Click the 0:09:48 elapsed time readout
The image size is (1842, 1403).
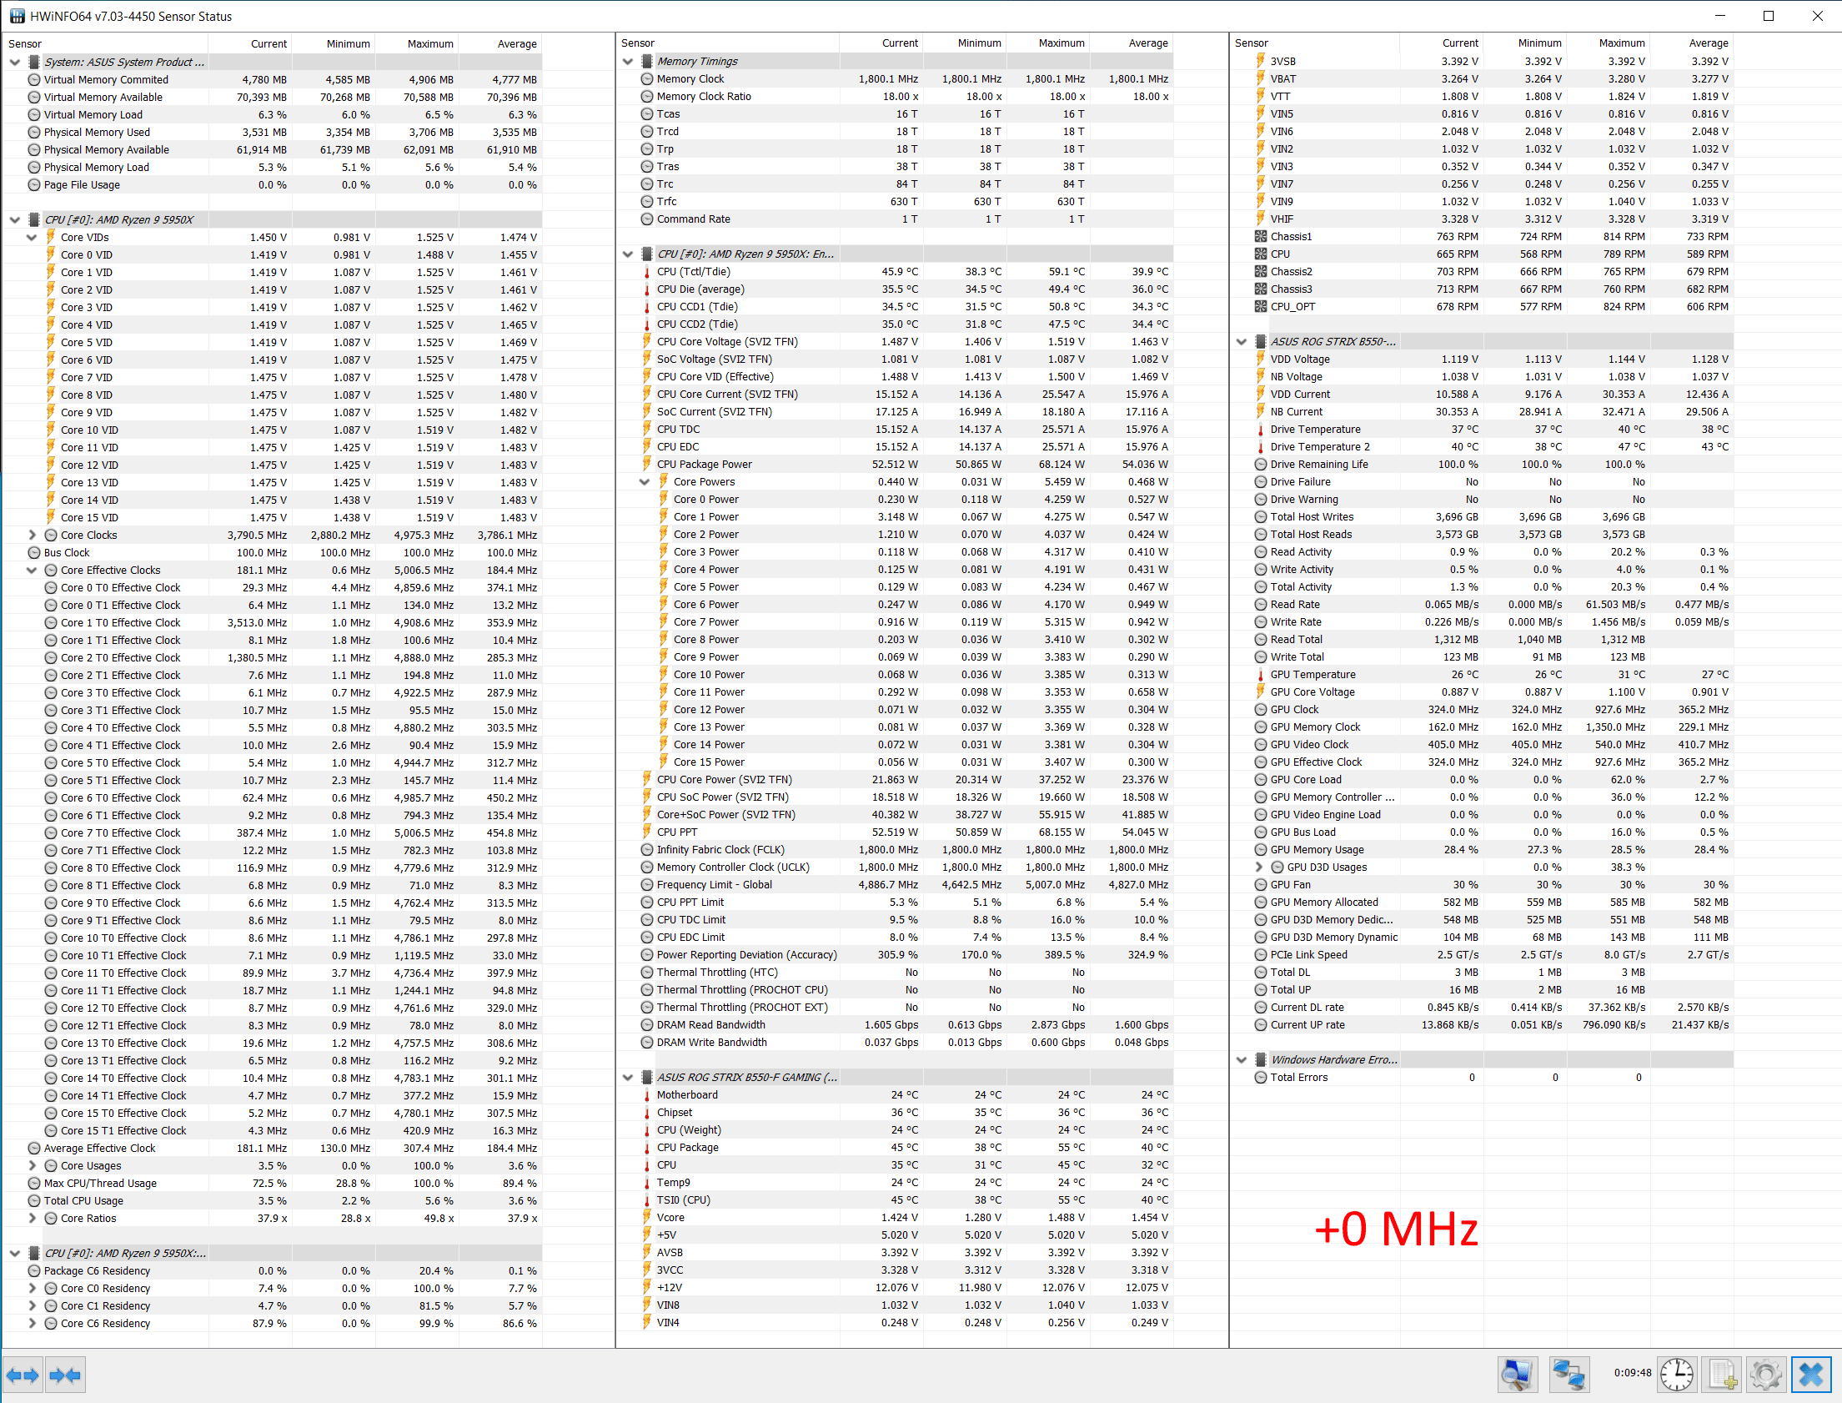(x=1632, y=1372)
